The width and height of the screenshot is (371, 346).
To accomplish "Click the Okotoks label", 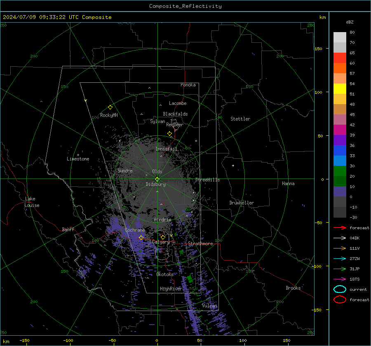I will point(165,274).
